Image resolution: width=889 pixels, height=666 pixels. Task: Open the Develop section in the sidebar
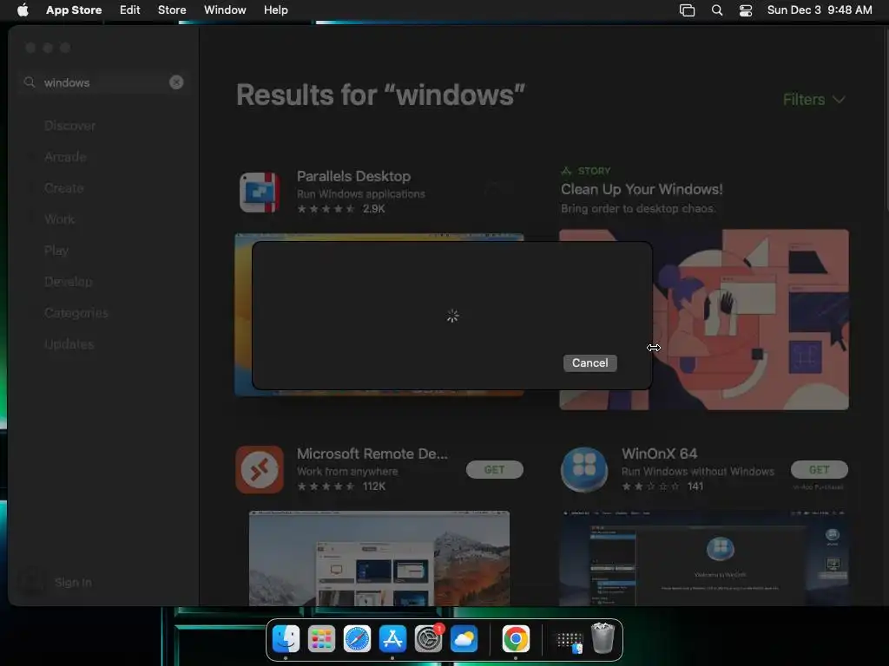click(x=68, y=282)
